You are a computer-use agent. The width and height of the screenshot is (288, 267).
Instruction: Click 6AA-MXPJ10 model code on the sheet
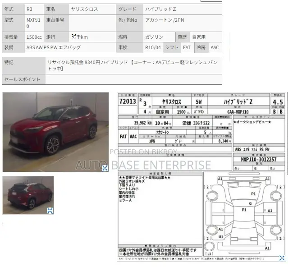click(238, 112)
